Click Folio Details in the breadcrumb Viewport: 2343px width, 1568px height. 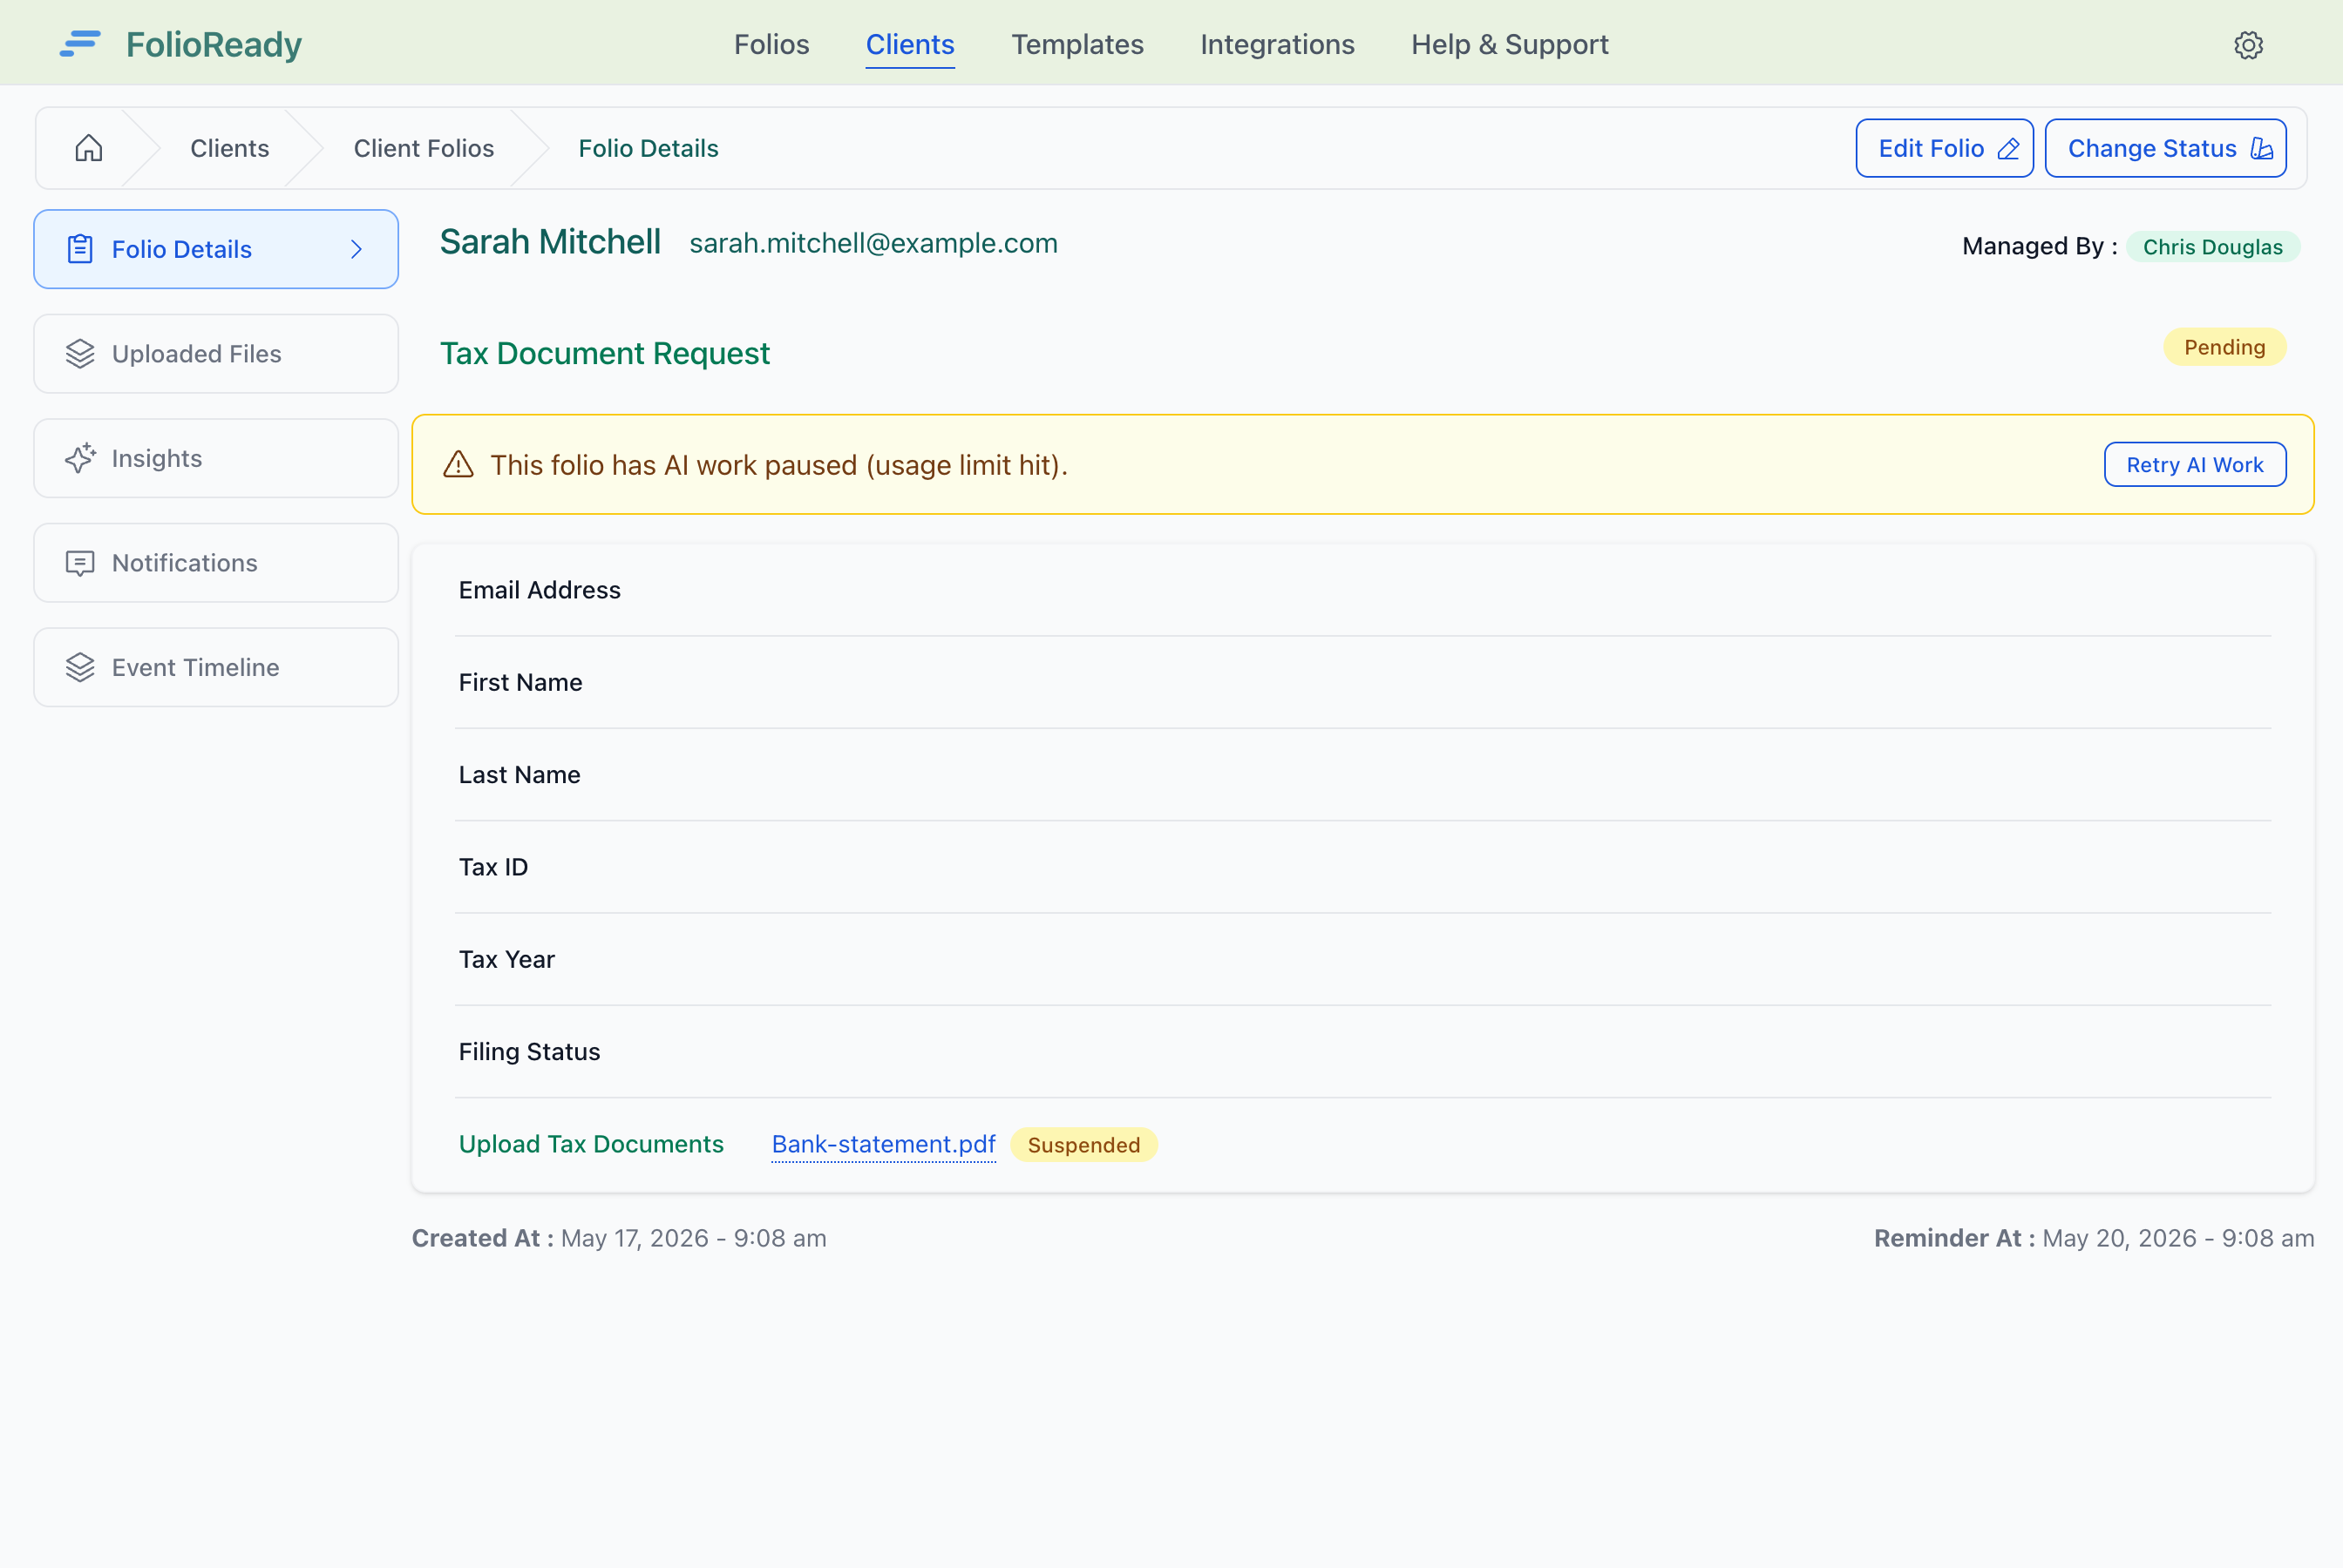pyautogui.click(x=649, y=148)
